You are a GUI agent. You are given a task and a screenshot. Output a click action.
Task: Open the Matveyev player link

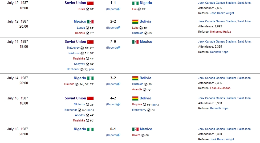click(x=73, y=48)
